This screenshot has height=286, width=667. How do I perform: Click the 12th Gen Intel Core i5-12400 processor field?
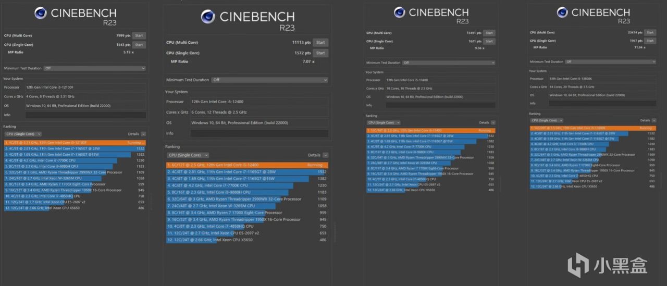tap(260, 102)
